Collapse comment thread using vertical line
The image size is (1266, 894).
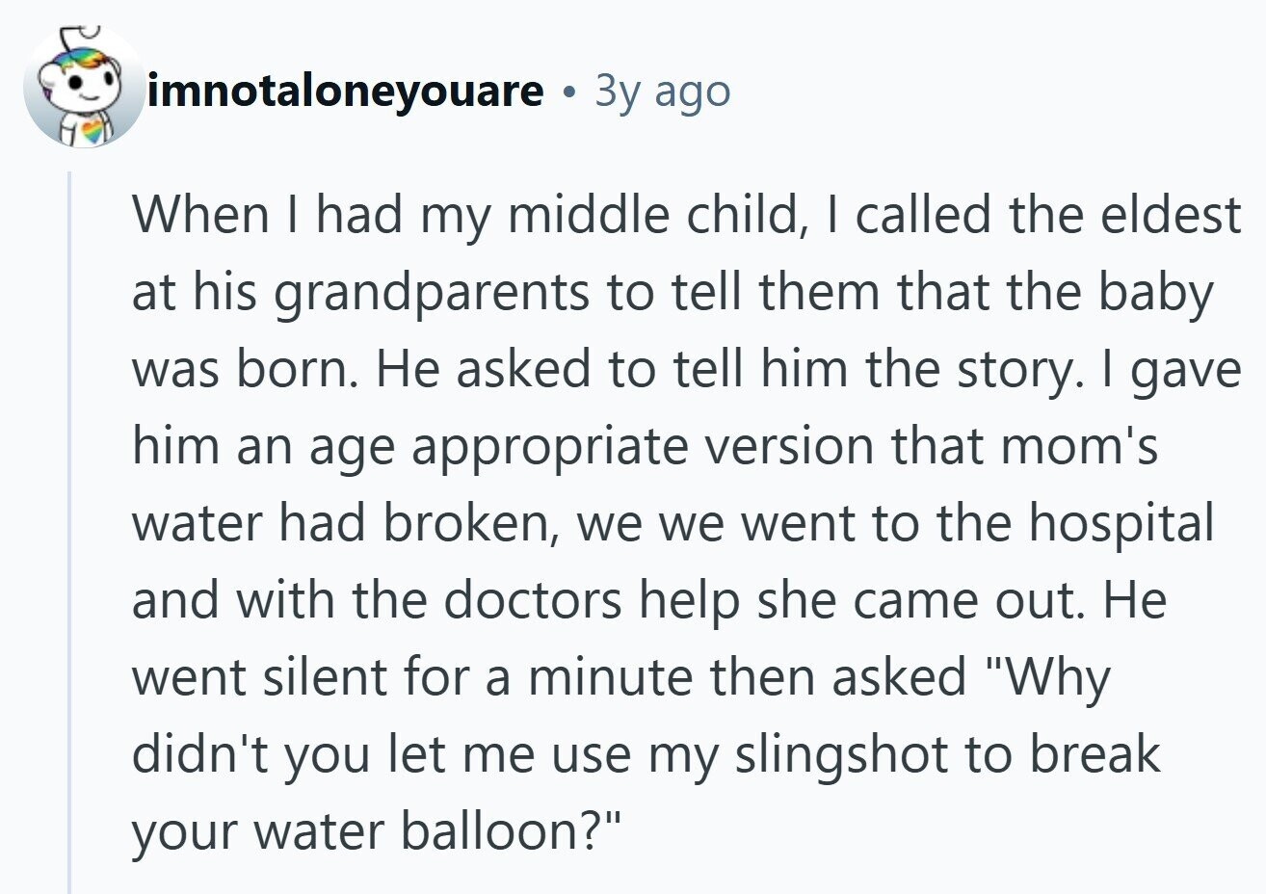pos(69,530)
